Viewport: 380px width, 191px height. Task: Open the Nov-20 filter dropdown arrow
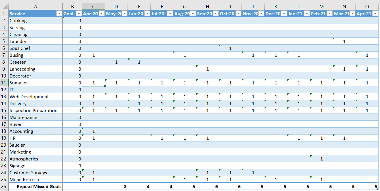tap(261, 14)
